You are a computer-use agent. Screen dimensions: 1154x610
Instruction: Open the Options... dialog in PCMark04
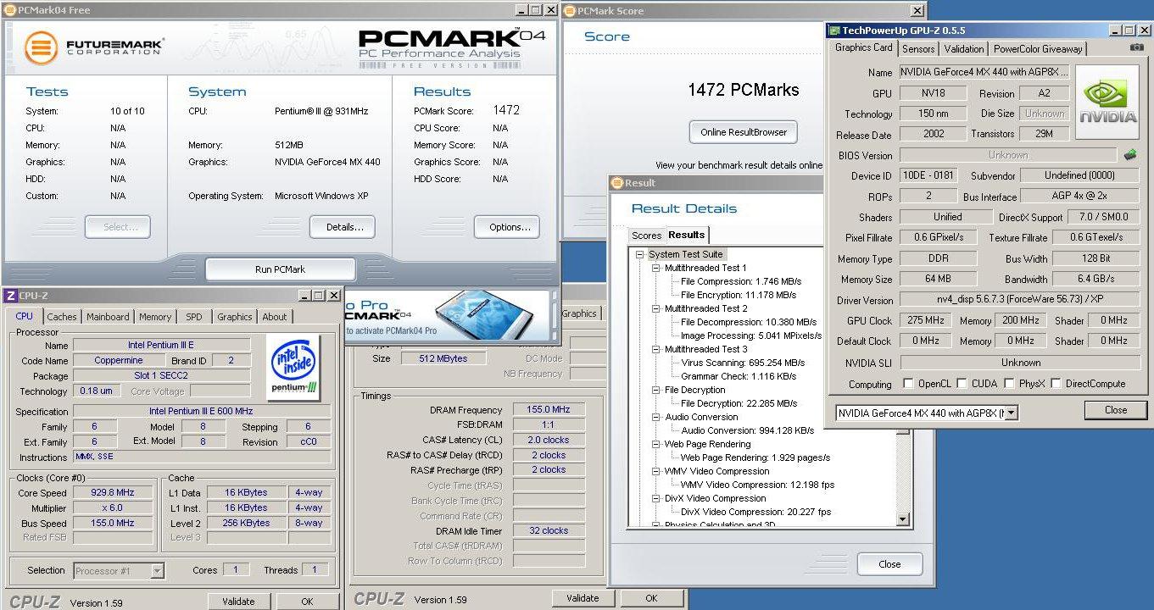(507, 227)
